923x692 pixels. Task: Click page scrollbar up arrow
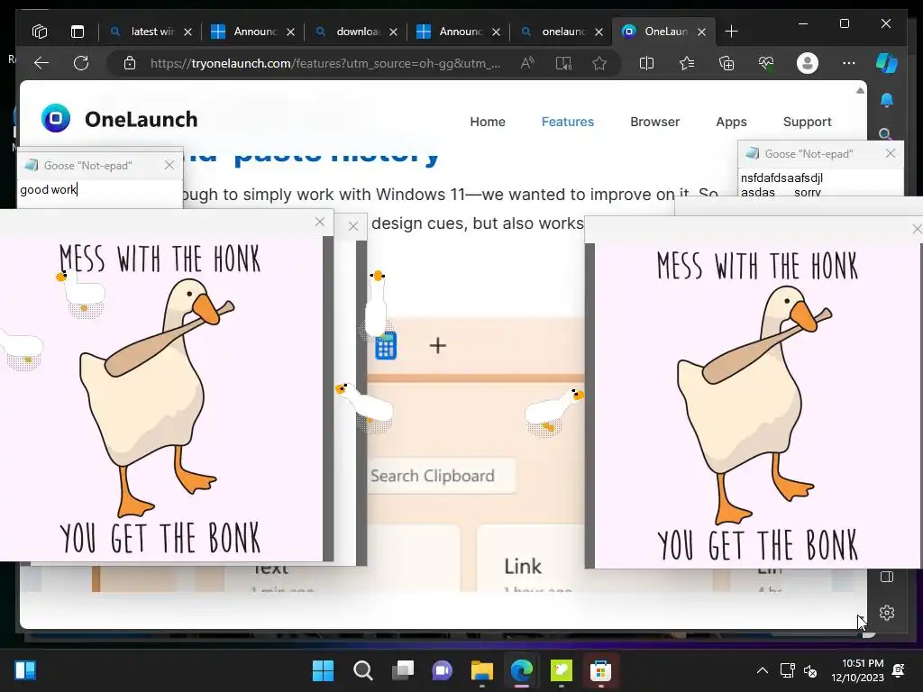860,91
